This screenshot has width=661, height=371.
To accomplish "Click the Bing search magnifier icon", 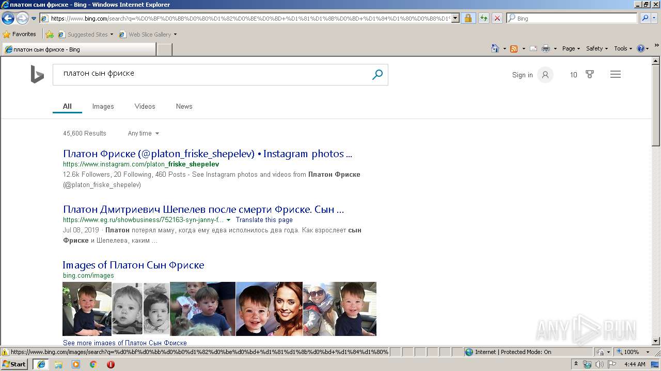I will [377, 74].
